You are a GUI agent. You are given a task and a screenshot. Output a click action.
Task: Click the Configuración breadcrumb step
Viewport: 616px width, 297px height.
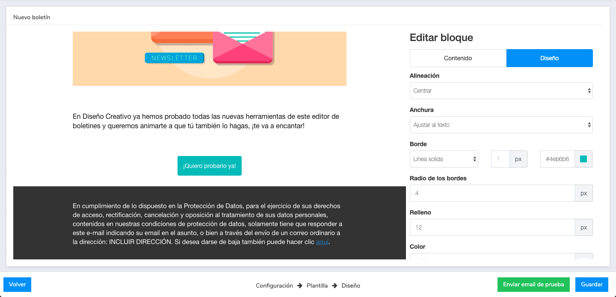click(x=274, y=285)
